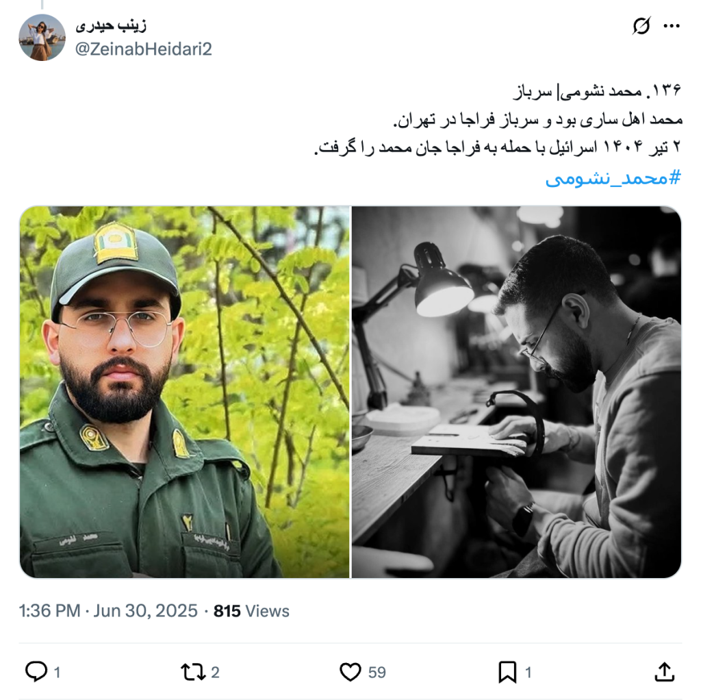Click the timestamp 1:36 PM · Jun 30, 2025
This screenshot has height=700, width=701.
coord(108,610)
